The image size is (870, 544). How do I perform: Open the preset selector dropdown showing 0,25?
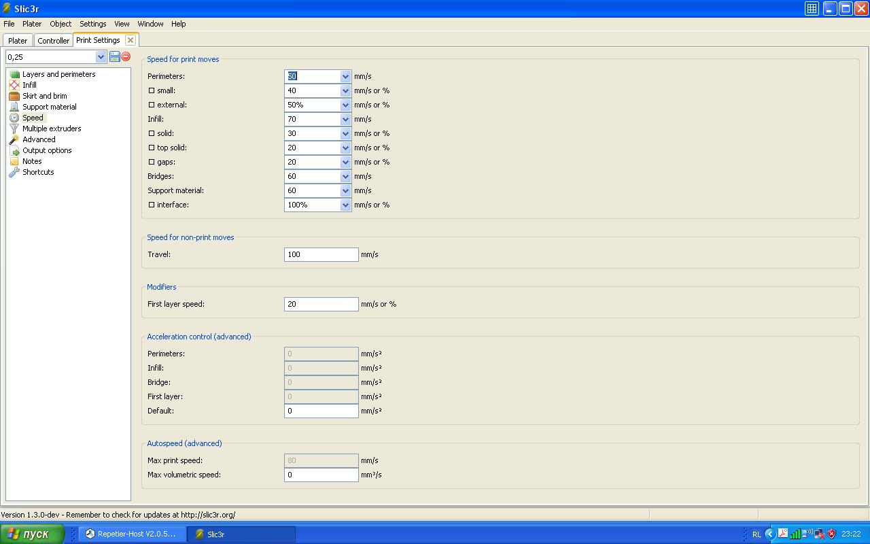(101, 57)
